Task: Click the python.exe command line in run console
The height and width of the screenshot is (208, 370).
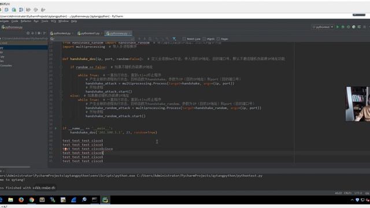Action: click(x=131, y=176)
